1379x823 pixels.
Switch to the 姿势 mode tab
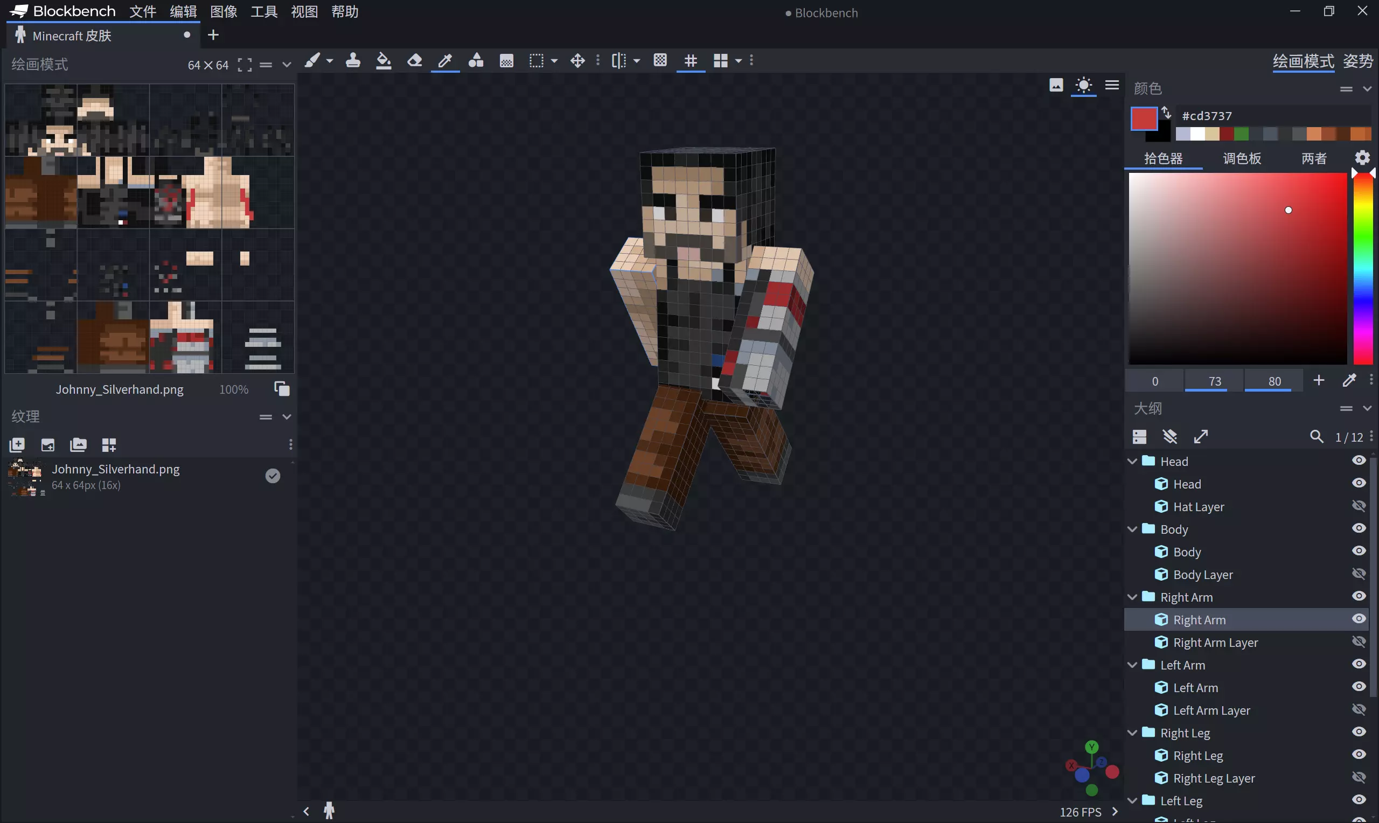[x=1358, y=61]
